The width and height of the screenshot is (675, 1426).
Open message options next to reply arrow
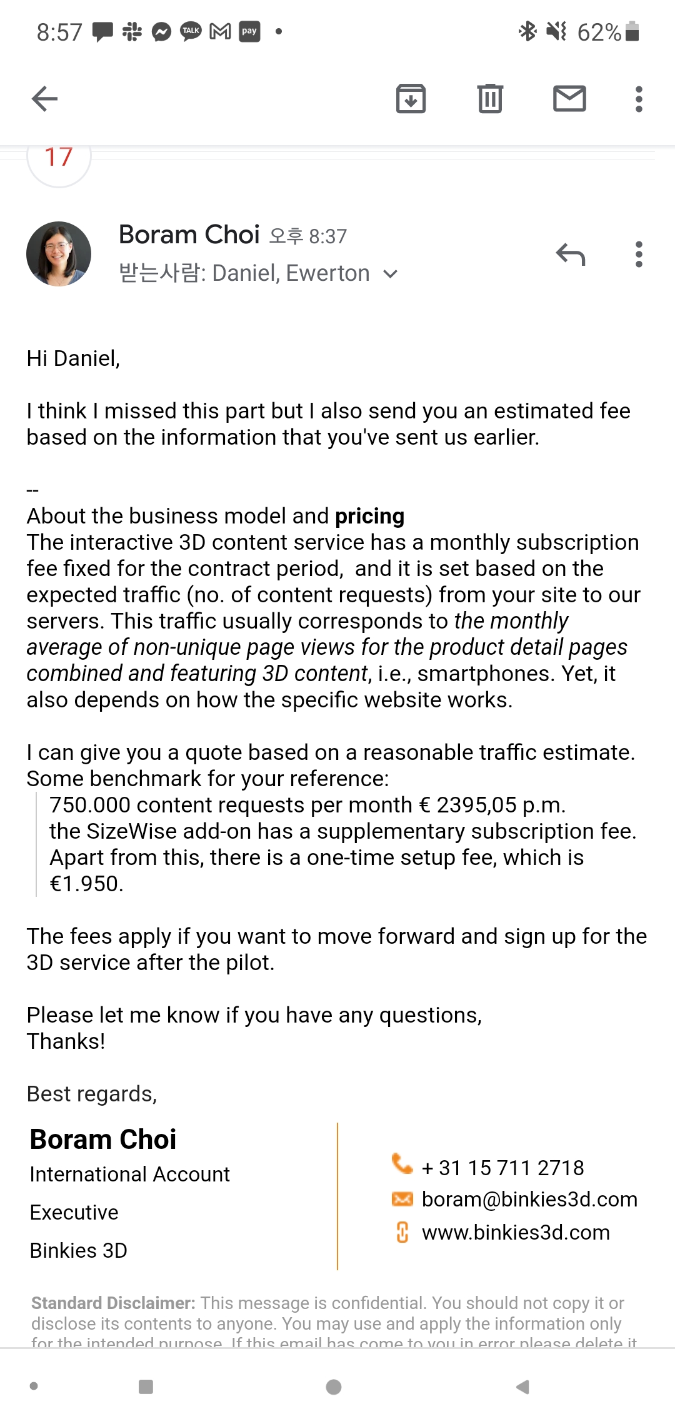(x=638, y=255)
